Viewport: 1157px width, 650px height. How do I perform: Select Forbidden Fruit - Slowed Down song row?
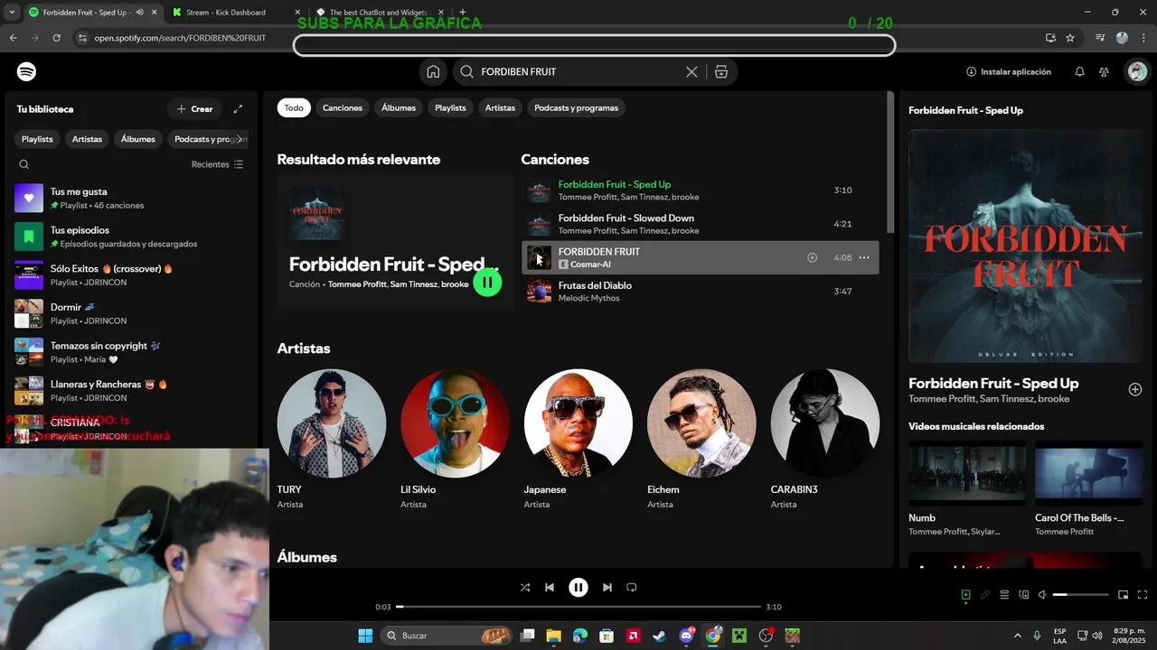click(701, 224)
